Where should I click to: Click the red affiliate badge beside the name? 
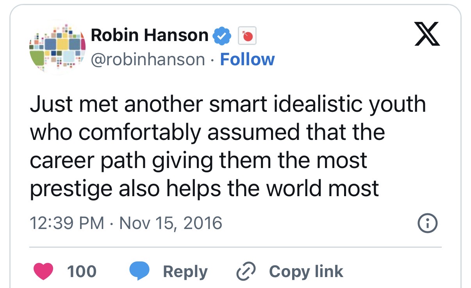coord(247,36)
